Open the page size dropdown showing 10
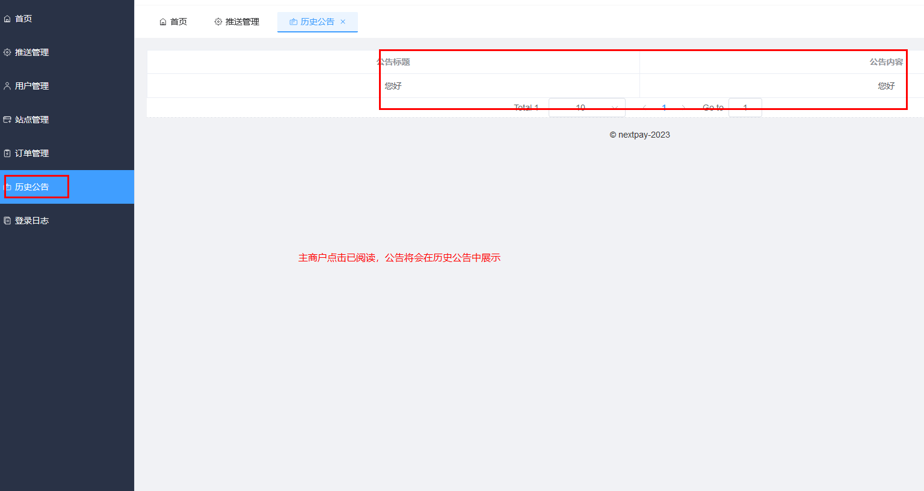The width and height of the screenshot is (924, 491). click(587, 108)
